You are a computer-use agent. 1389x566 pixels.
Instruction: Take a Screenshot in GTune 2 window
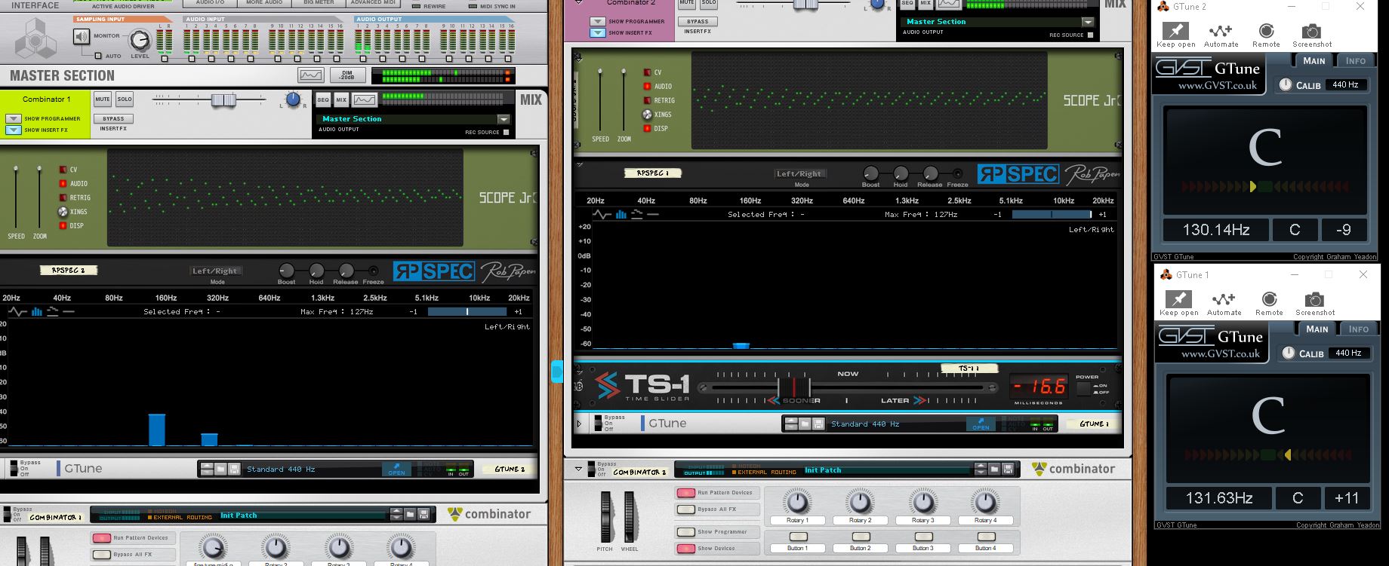[x=1312, y=31]
